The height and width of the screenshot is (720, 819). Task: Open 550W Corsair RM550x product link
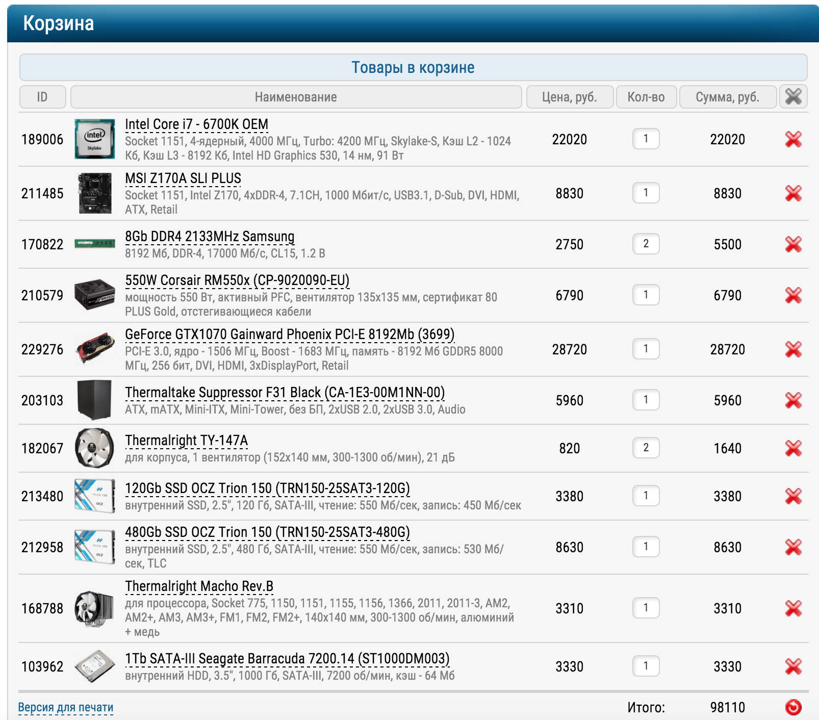coord(237,280)
